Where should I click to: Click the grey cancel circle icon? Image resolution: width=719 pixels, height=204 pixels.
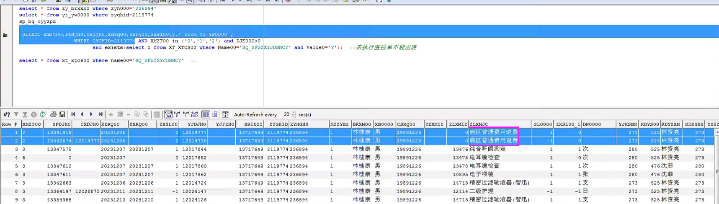click(34, 114)
